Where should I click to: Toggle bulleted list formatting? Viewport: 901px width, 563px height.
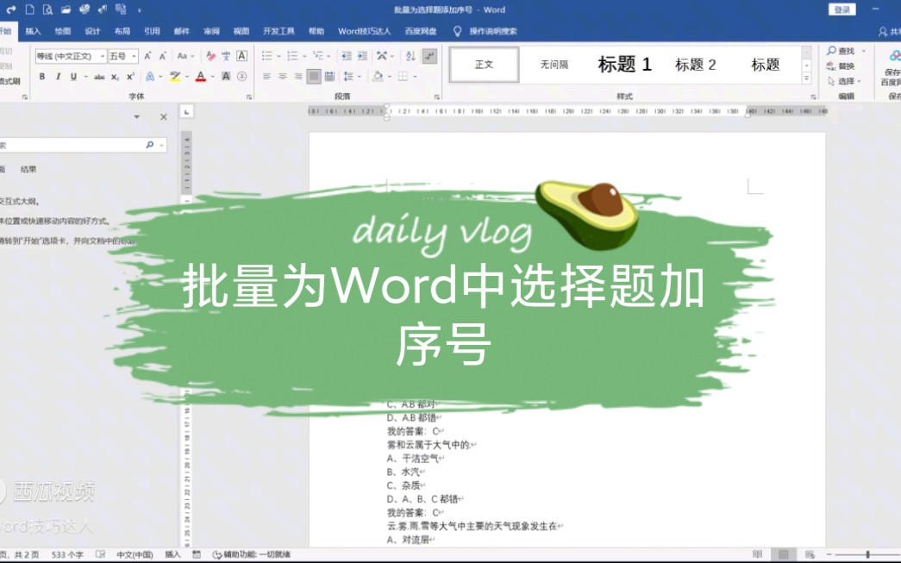[x=266, y=54]
